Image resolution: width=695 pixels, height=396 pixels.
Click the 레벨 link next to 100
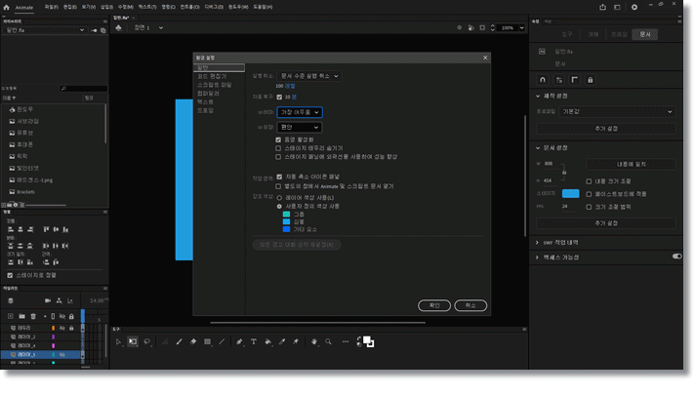click(290, 87)
